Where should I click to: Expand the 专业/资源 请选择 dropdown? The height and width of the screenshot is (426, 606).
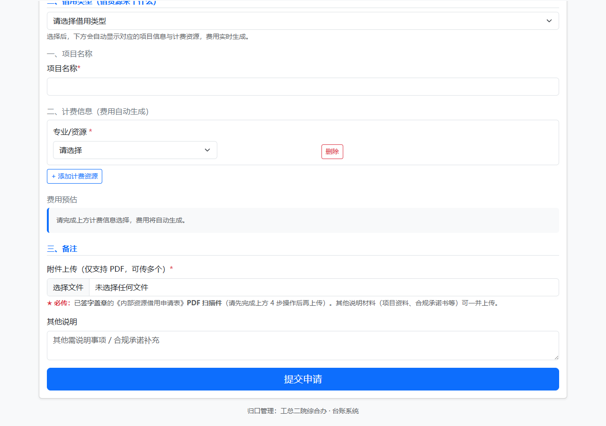tap(135, 150)
